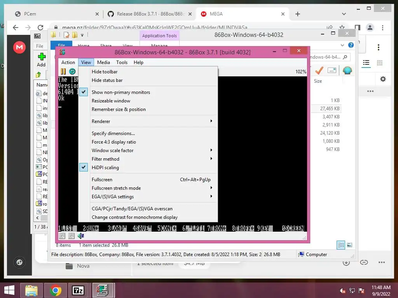Enable Force 4:3 display ratio
Screen dimensions: 398x298
pyautogui.click(x=148, y=142)
